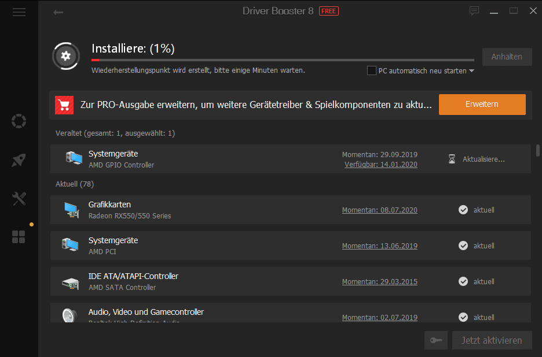Image resolution: width=542 pixels, height=357 pixels.
Task: Click the AMD PCI subtitle text
Action: 102,252
